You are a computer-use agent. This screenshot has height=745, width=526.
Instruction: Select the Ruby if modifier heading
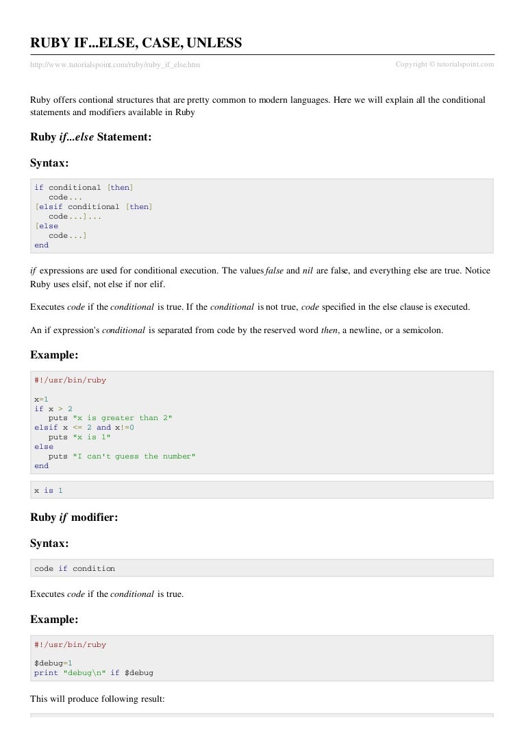click(x=74, y=517)
